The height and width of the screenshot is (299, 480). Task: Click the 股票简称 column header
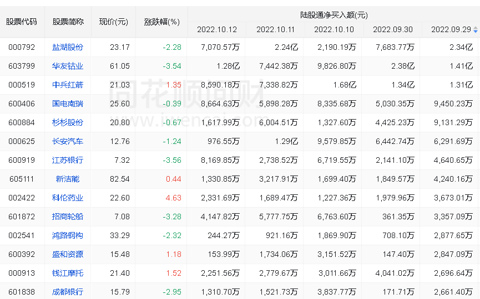click(68, 22)
